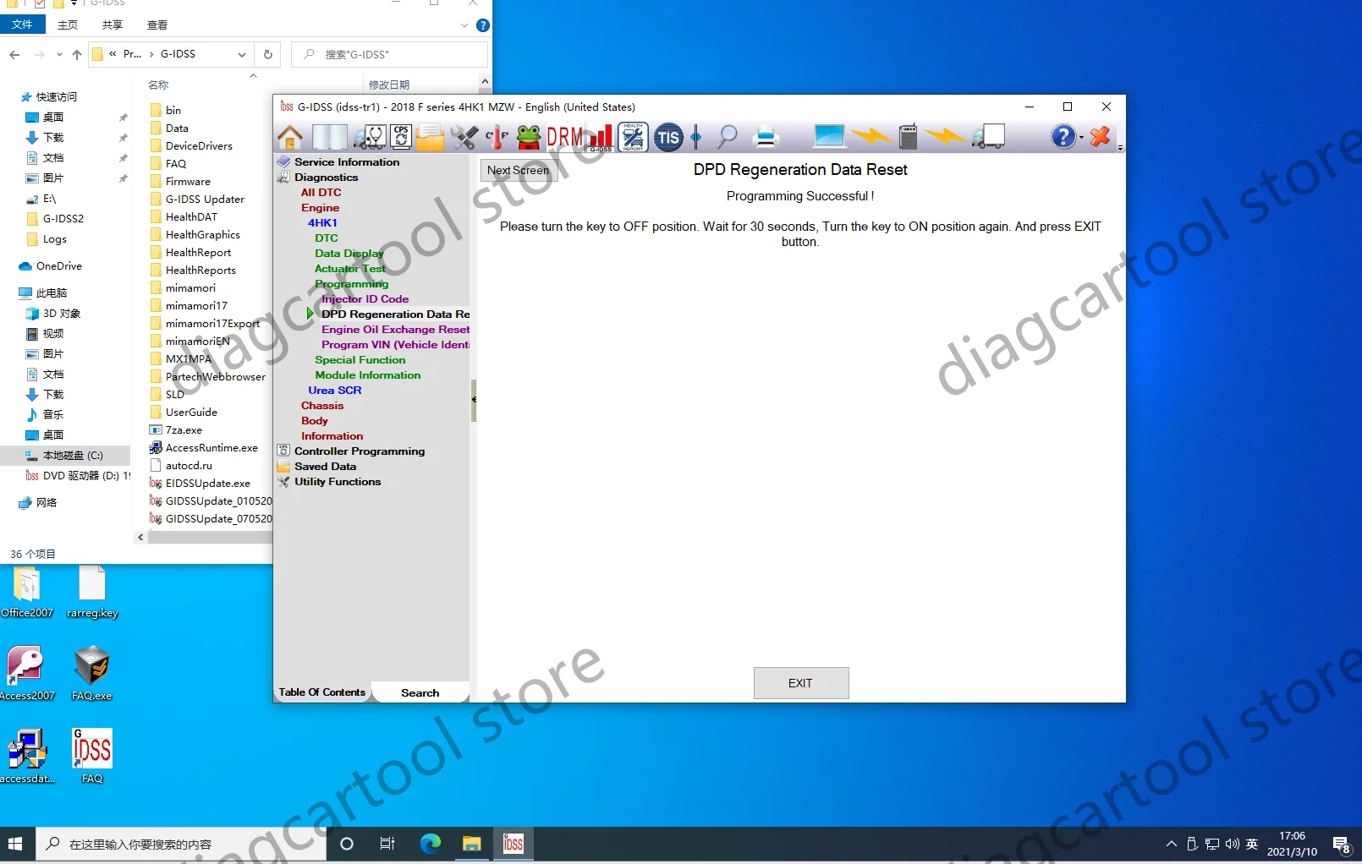Open the crossed wrench-and-screwdriver tools toolbar icon
This screenshot has width=1362, height=864.
point(464,137)
